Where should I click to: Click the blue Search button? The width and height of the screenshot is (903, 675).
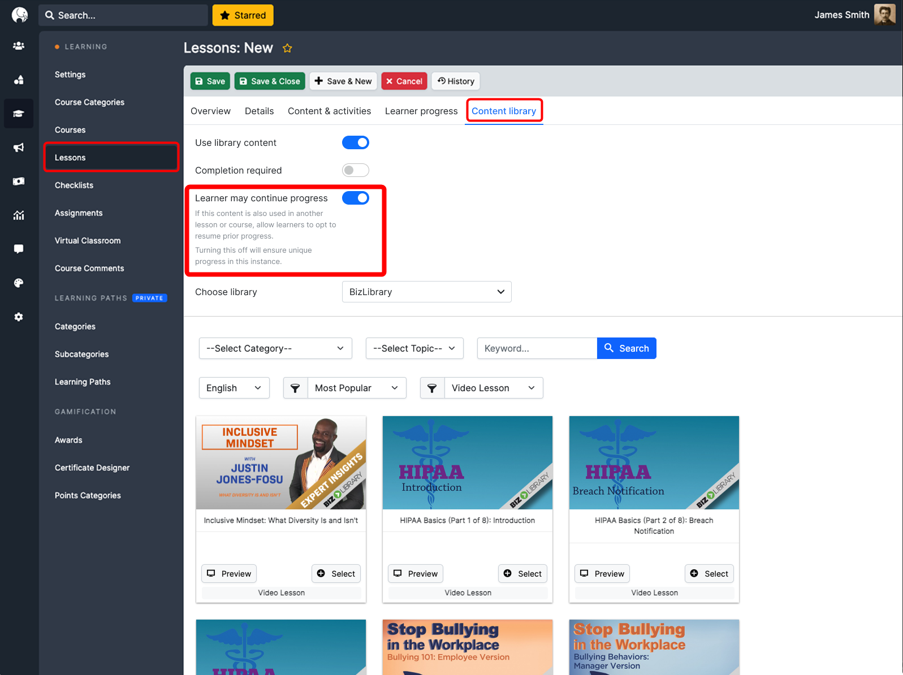[x=627, y=348]
